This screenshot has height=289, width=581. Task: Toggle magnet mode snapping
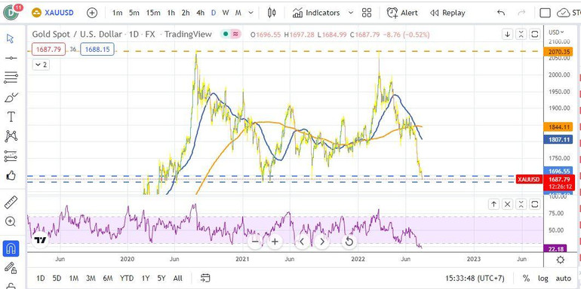11,248
